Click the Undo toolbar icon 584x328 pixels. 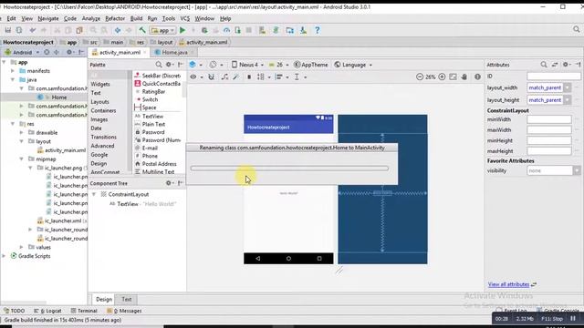(33, 30)
